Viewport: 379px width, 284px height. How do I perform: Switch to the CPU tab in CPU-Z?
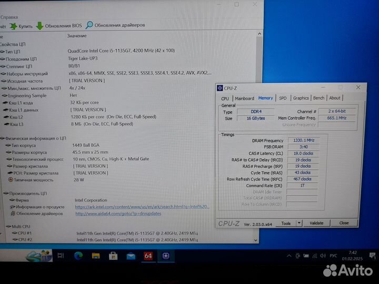coord(225,98)
